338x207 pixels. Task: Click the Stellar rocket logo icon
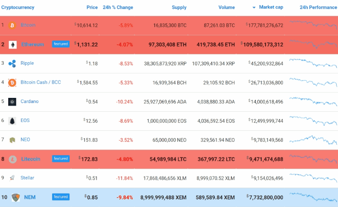(x=12, y=178)
